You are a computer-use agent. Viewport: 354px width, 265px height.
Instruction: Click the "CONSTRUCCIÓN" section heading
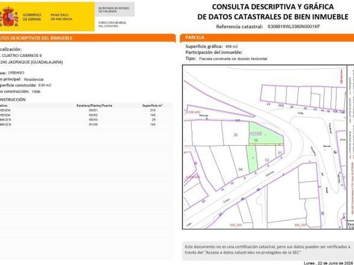tap(13, 99)
